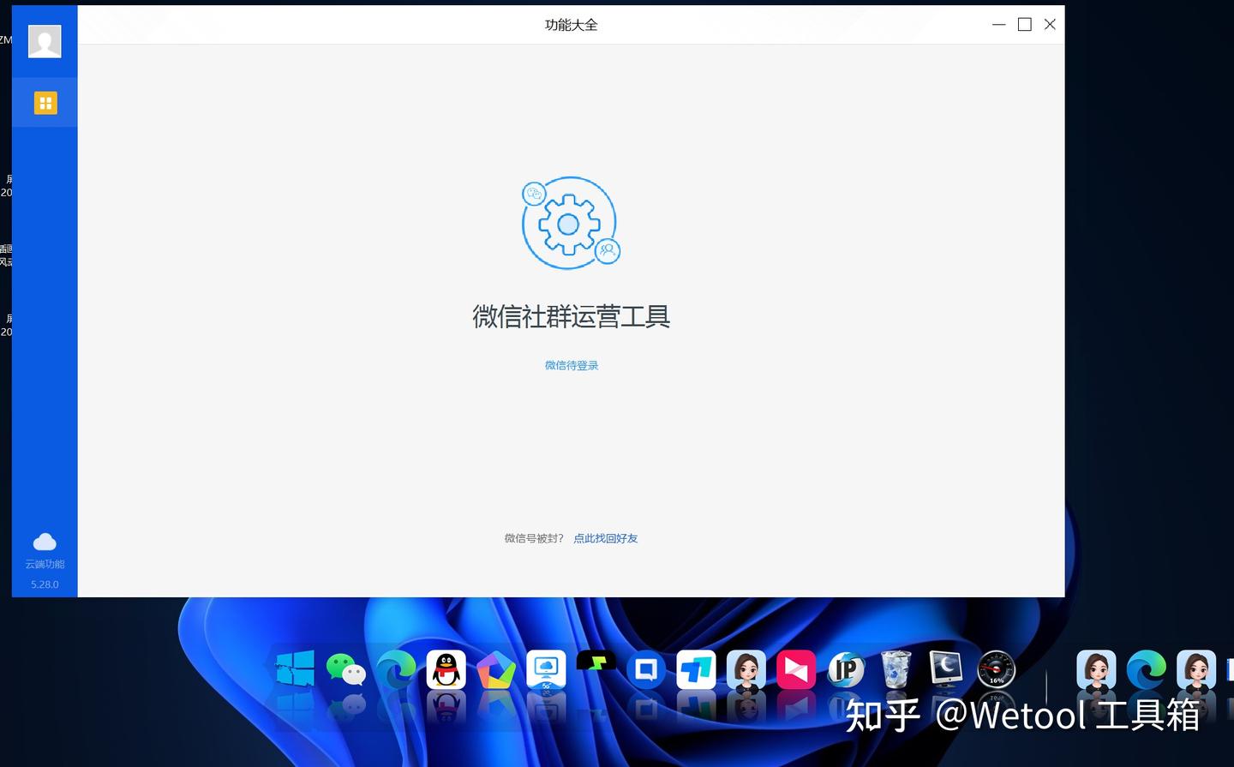The height and width of the screenshot is (767, 1234).
Task: Click the IP lookup tool on the taskbar
Action: [845, 669]
